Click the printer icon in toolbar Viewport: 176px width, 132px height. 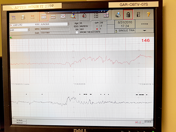pyautogui.click(x=118, y=15)
